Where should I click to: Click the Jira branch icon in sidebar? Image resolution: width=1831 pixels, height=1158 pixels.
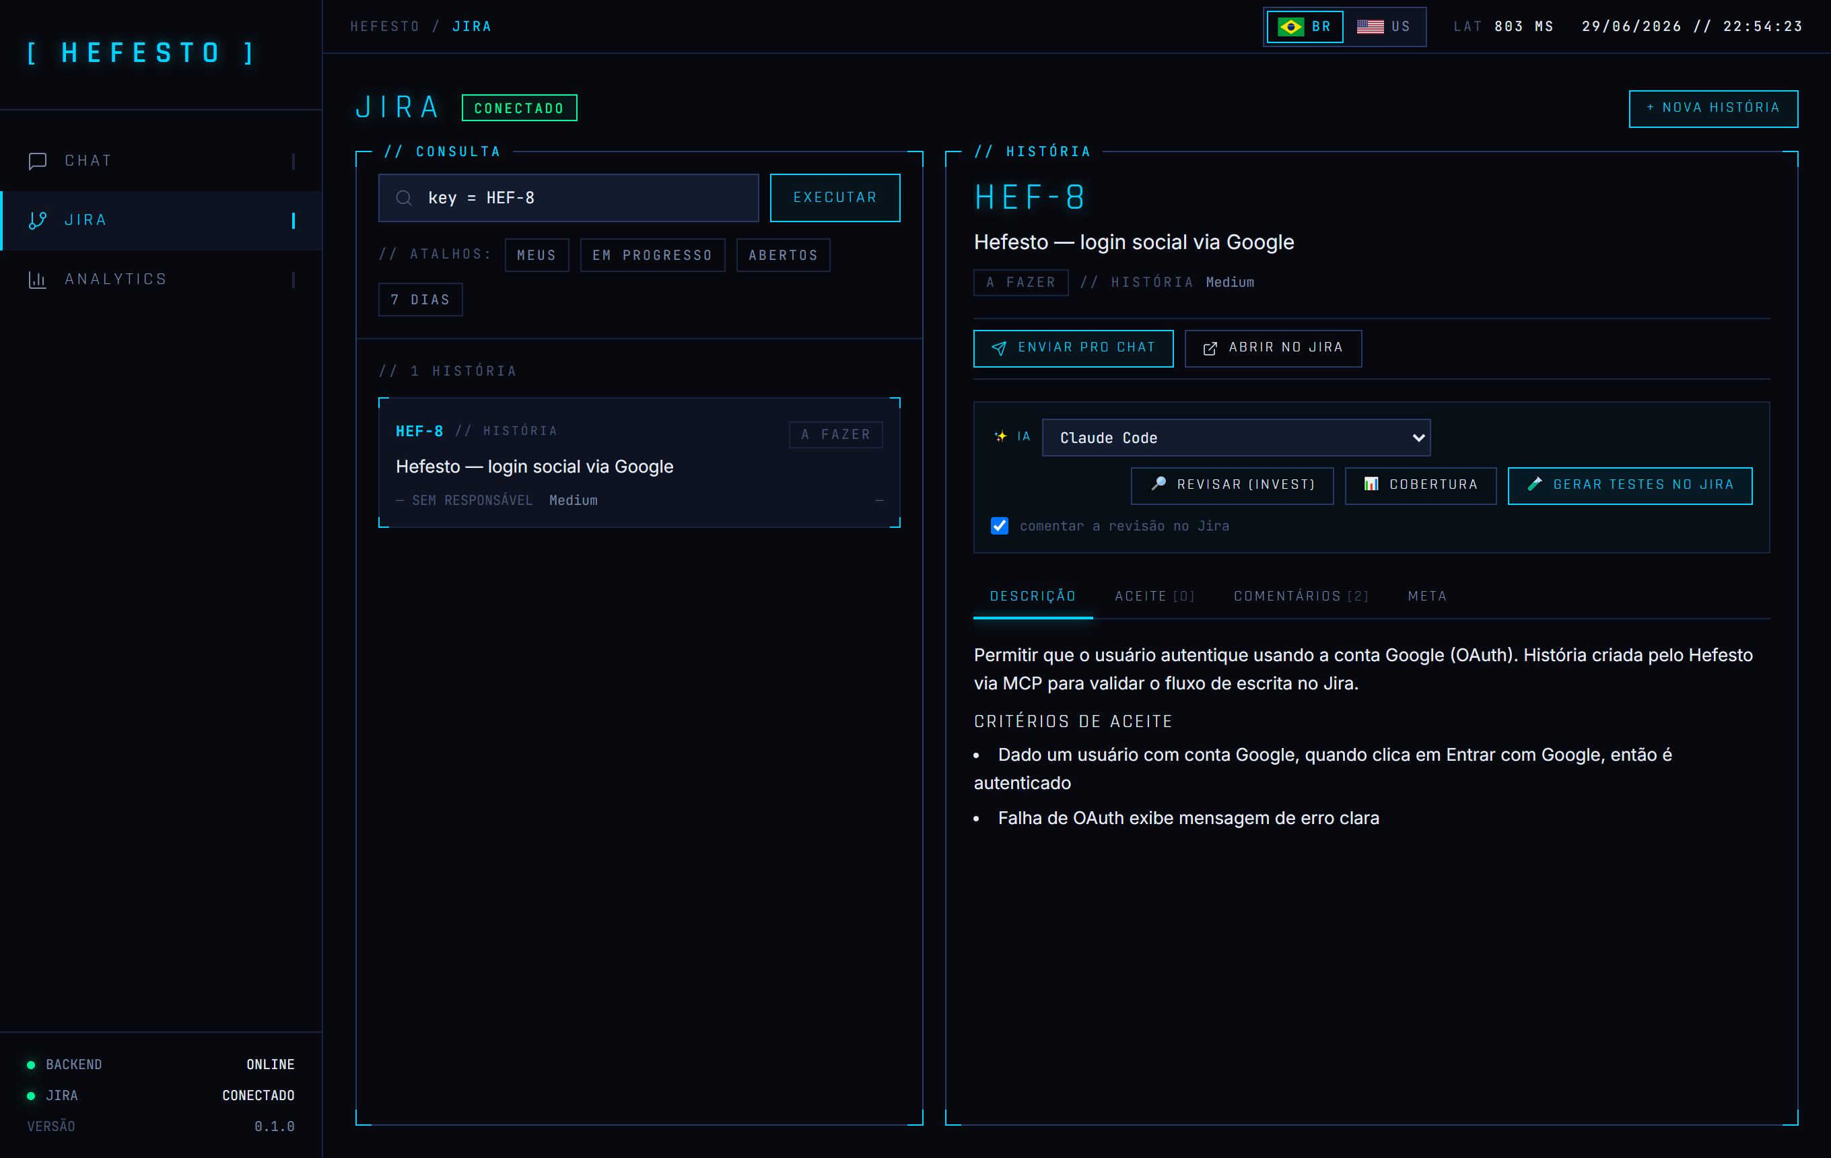(37, 221)
